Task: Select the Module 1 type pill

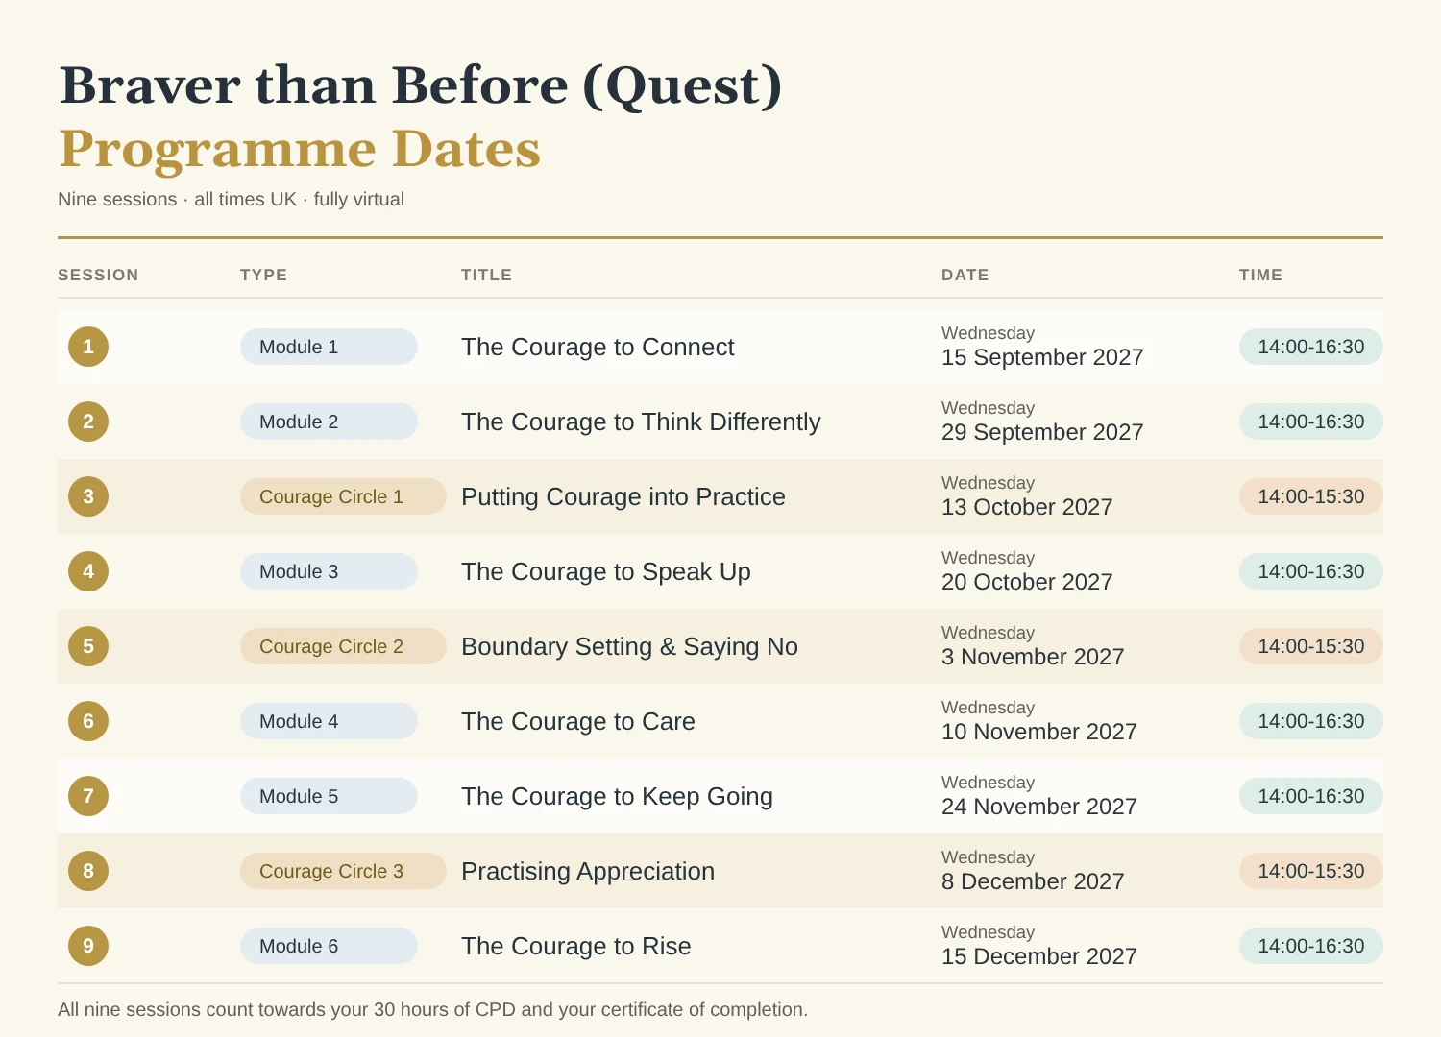Action: point(329,347)
